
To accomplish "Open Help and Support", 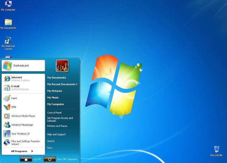I will (56, 134).
